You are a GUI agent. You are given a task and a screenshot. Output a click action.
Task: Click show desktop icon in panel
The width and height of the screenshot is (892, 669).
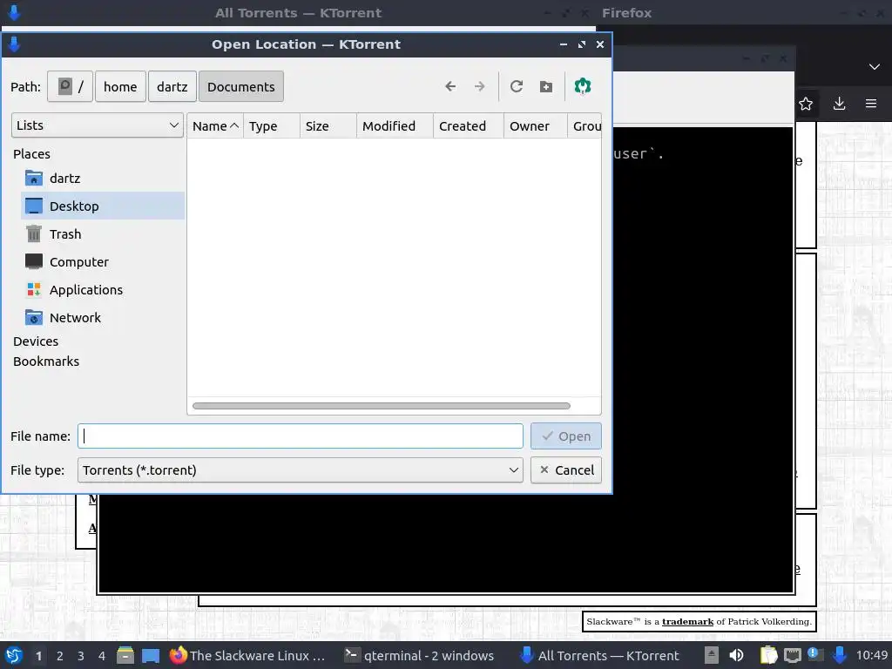(x=151, y=655)
